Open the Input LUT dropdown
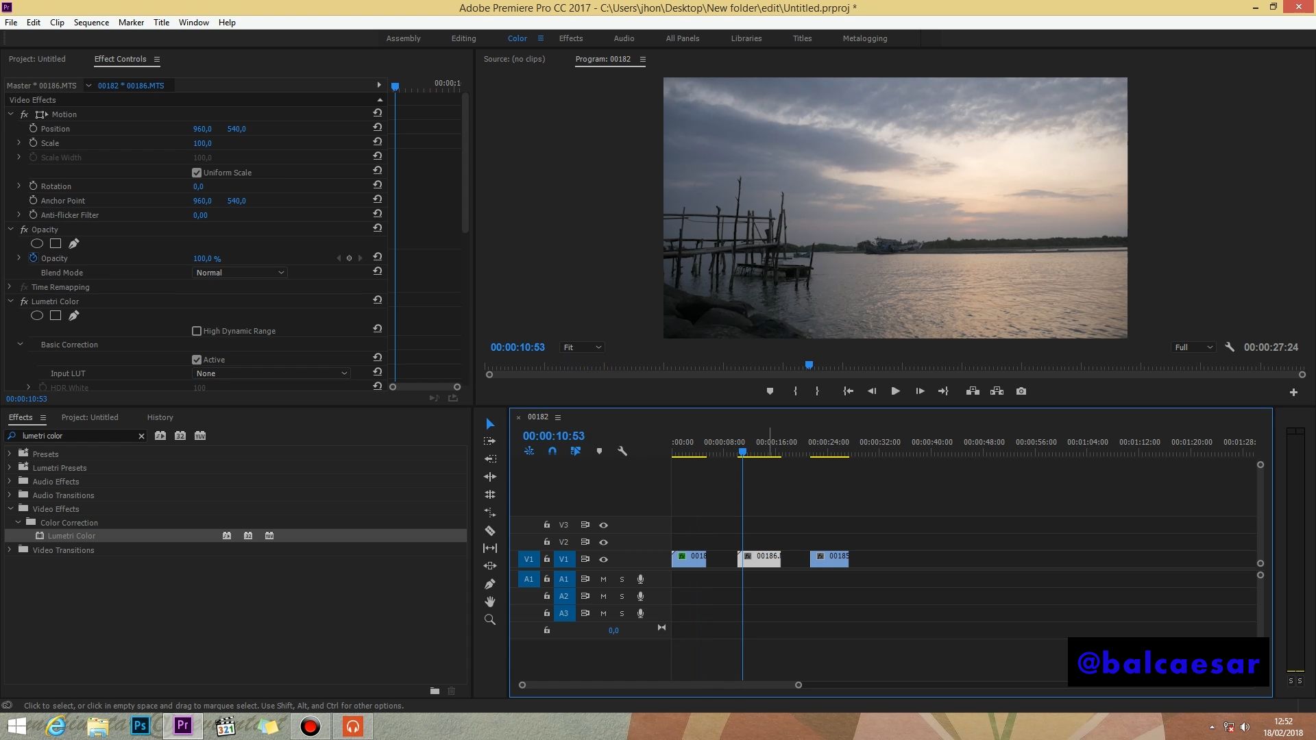The width and height of the screenshot is (1316, 740). [271, 373]
